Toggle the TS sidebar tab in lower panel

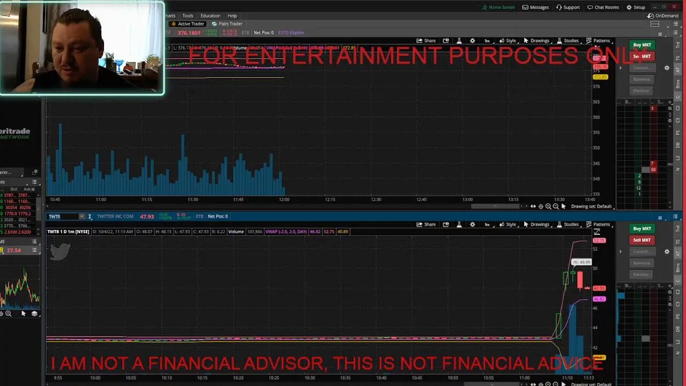pos(678,242)
